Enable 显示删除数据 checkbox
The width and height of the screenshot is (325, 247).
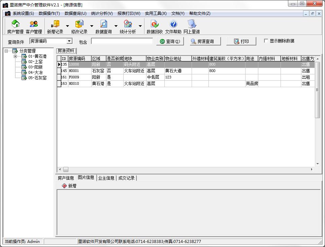click(266, 41)
